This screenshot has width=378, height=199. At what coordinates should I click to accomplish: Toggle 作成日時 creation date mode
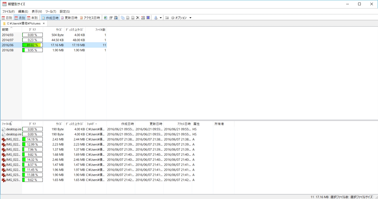pos(50,18)
